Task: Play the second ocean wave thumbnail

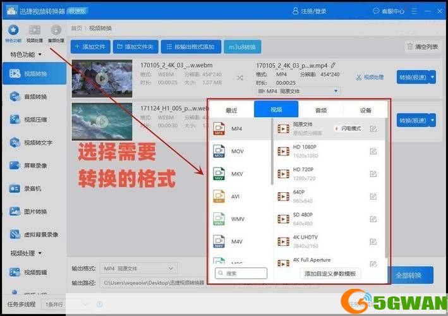Action: (x=101, y=122)
